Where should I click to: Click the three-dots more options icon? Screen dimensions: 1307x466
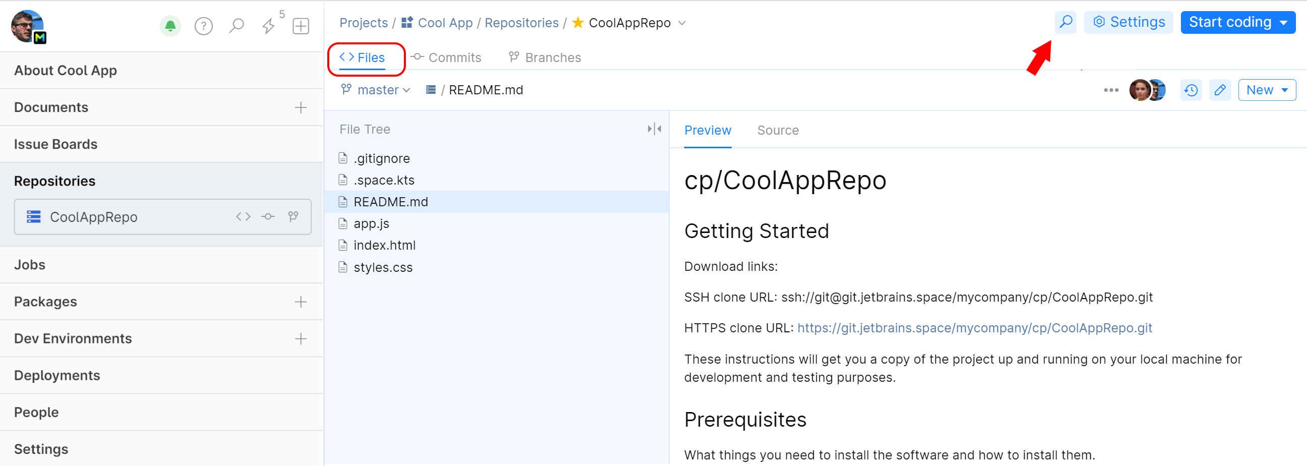(x=1111, y=90)
